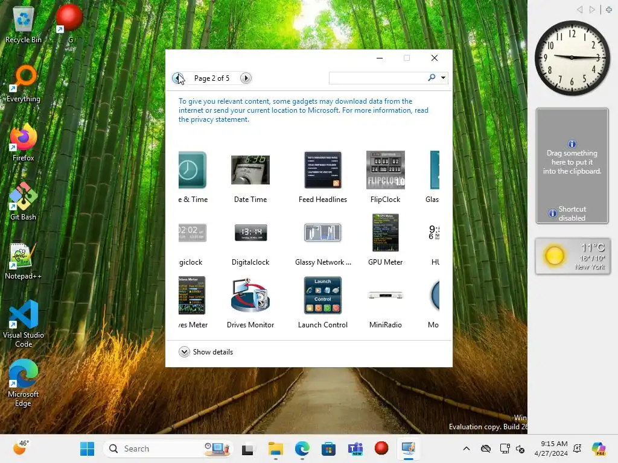Viewport: 618px width, 463px height.
Task: Click the MiniRadio label
Action: point(386,325)
